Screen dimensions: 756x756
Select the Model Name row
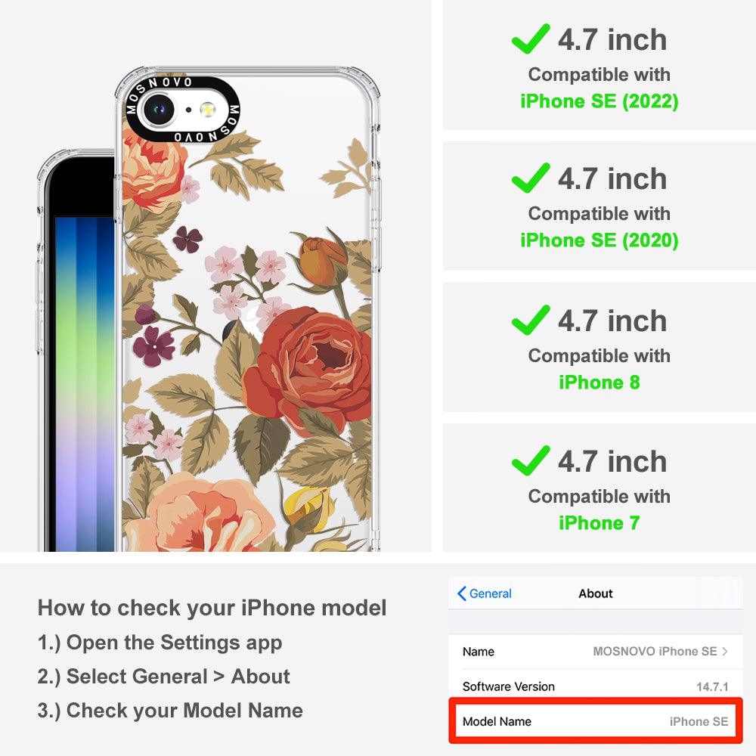(596, 721)
